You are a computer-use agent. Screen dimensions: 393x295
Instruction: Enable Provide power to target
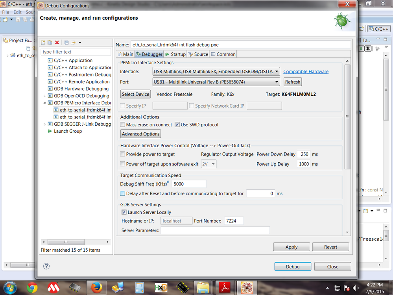[x=123, y=154]
